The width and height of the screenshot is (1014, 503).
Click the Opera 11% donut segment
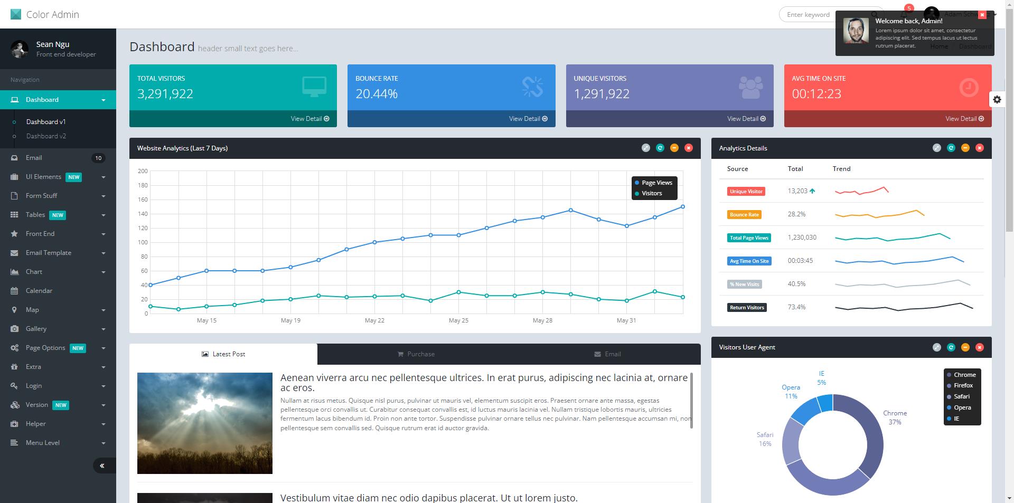(804, 411)
